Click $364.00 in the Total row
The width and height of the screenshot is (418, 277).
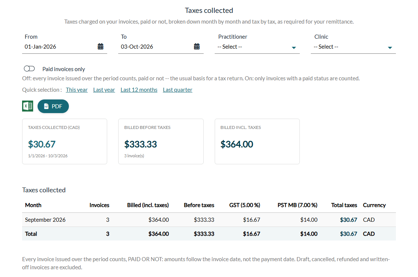point(159,234)
